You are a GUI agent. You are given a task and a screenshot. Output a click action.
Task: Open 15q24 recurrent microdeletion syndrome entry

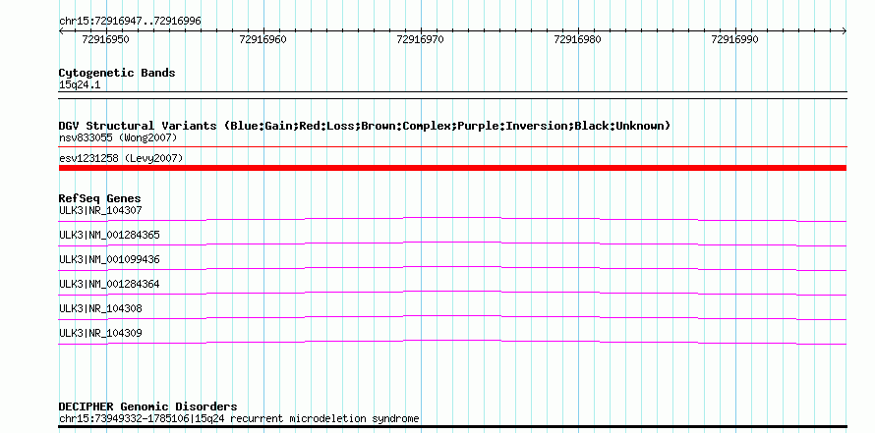coord(239,418)
